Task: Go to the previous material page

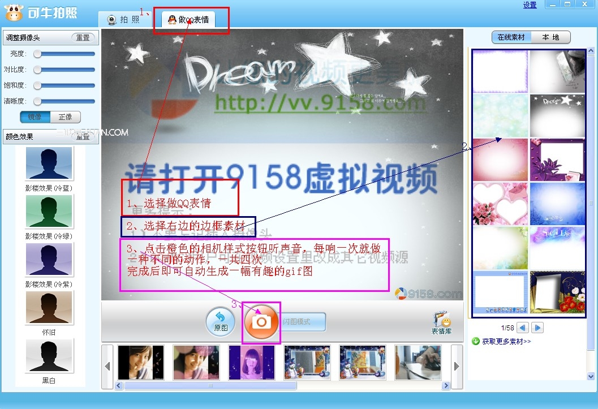Action: (523, 328)
